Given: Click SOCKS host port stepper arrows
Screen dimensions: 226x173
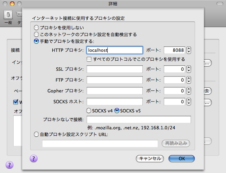Looking at the screenshot, I should (189, 102).
